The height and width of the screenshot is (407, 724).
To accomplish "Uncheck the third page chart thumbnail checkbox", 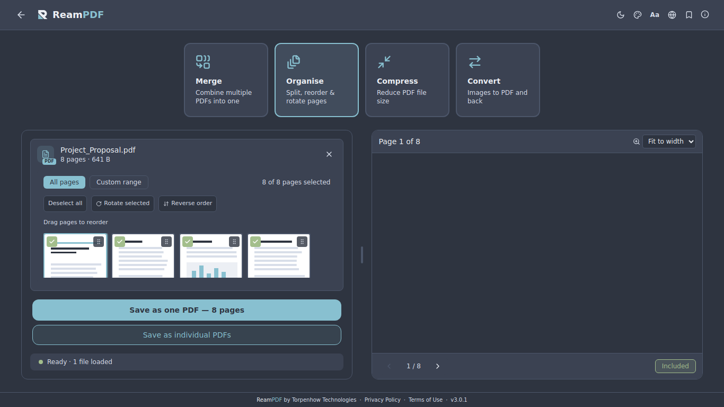I will pos(188,242).
